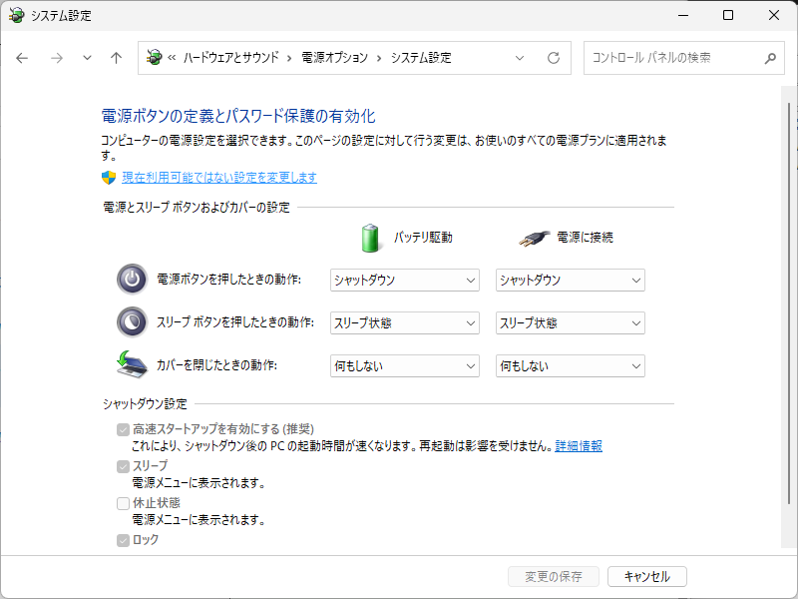Screen dimensions: 798x599
Task: Enable the 休止状態 checkbox
Action: pos(124,503)
